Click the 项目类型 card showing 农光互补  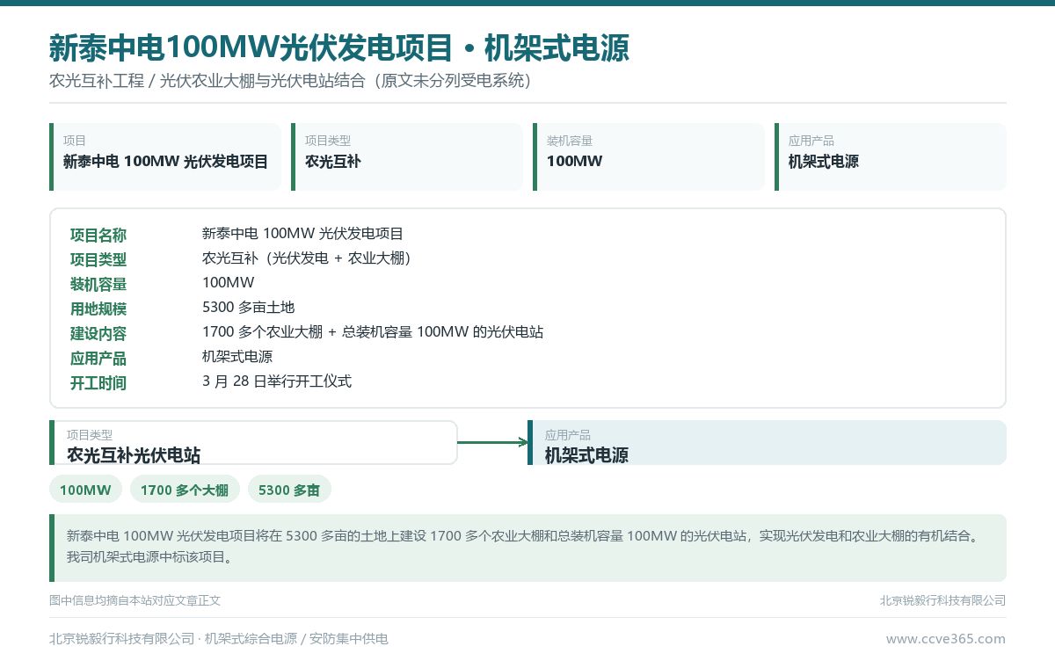tap(407, 156)
